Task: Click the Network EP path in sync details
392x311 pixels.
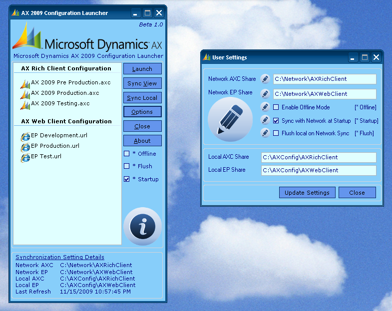Action: (96, 272)
